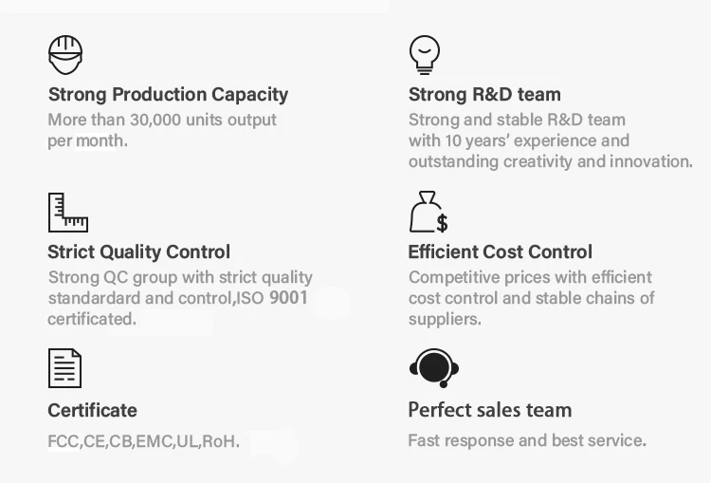Click the 30,000 units output text
711x484 pixels.
tap(162, 121)
